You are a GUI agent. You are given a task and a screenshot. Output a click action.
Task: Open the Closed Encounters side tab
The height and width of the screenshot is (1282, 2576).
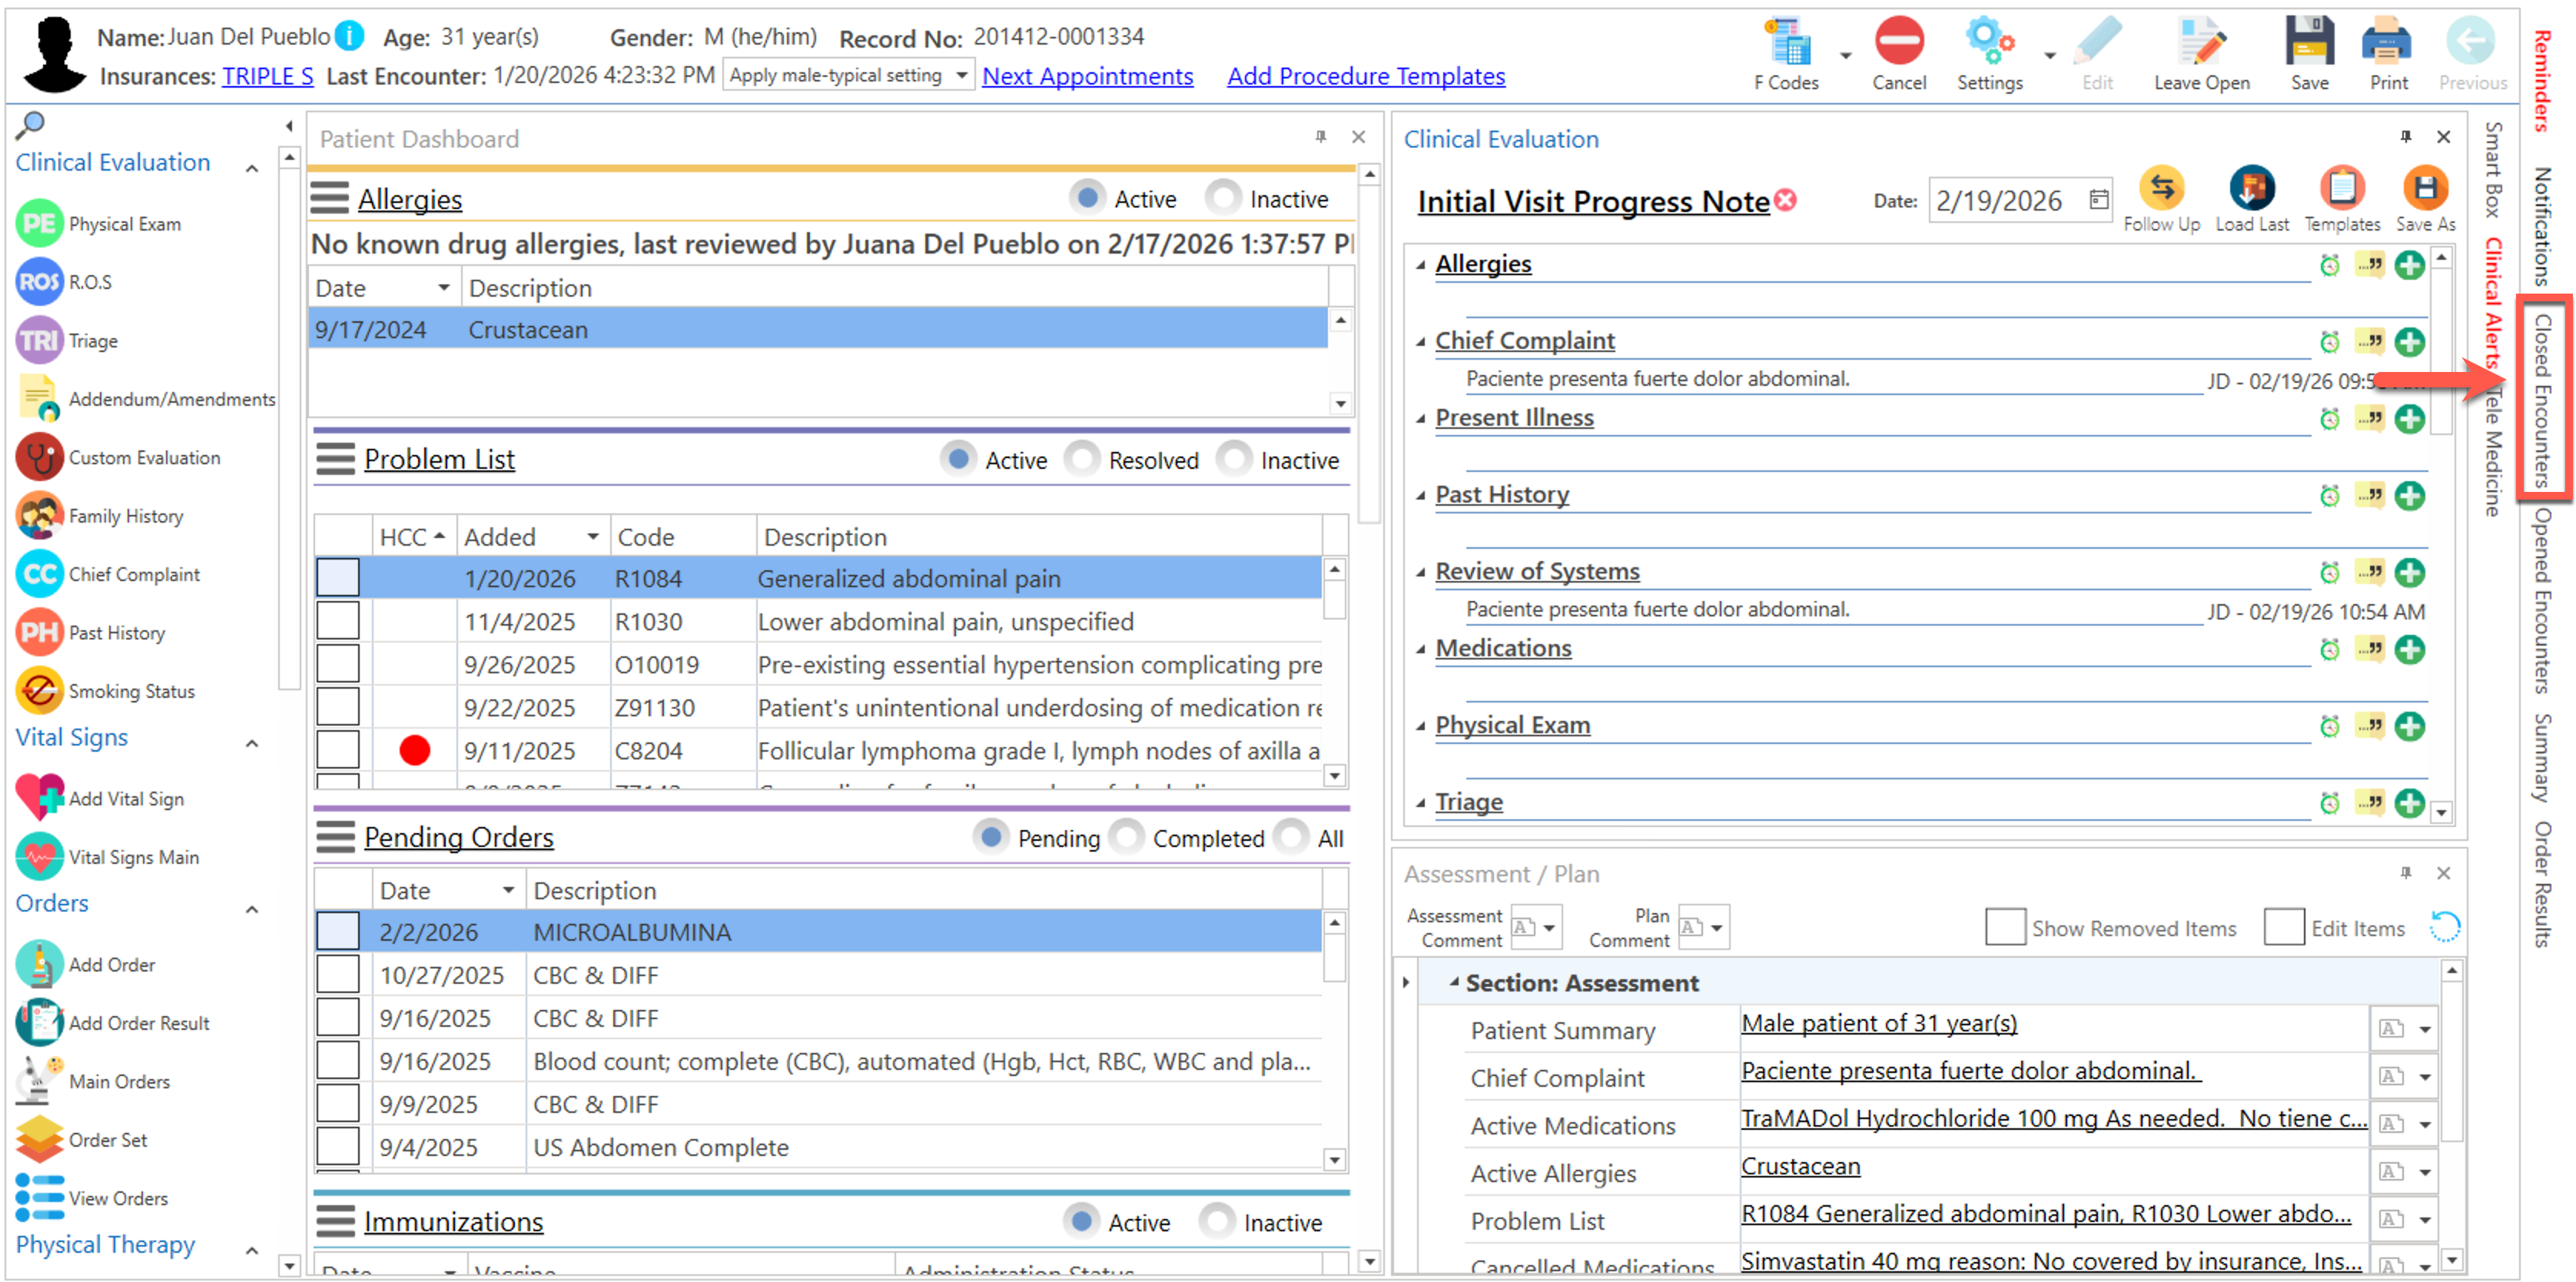[x=2543, y=398]
